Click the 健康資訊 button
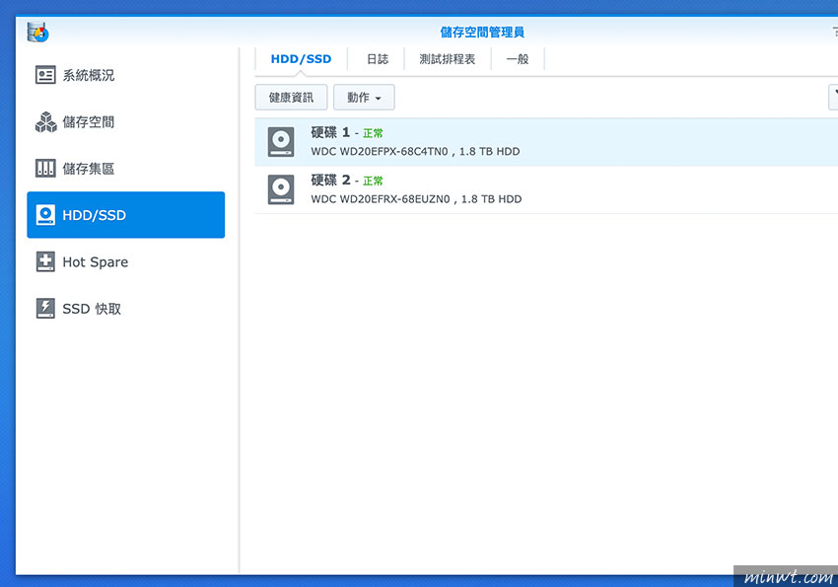This screenshot has width=838, height=587. (x=290, y=97)
